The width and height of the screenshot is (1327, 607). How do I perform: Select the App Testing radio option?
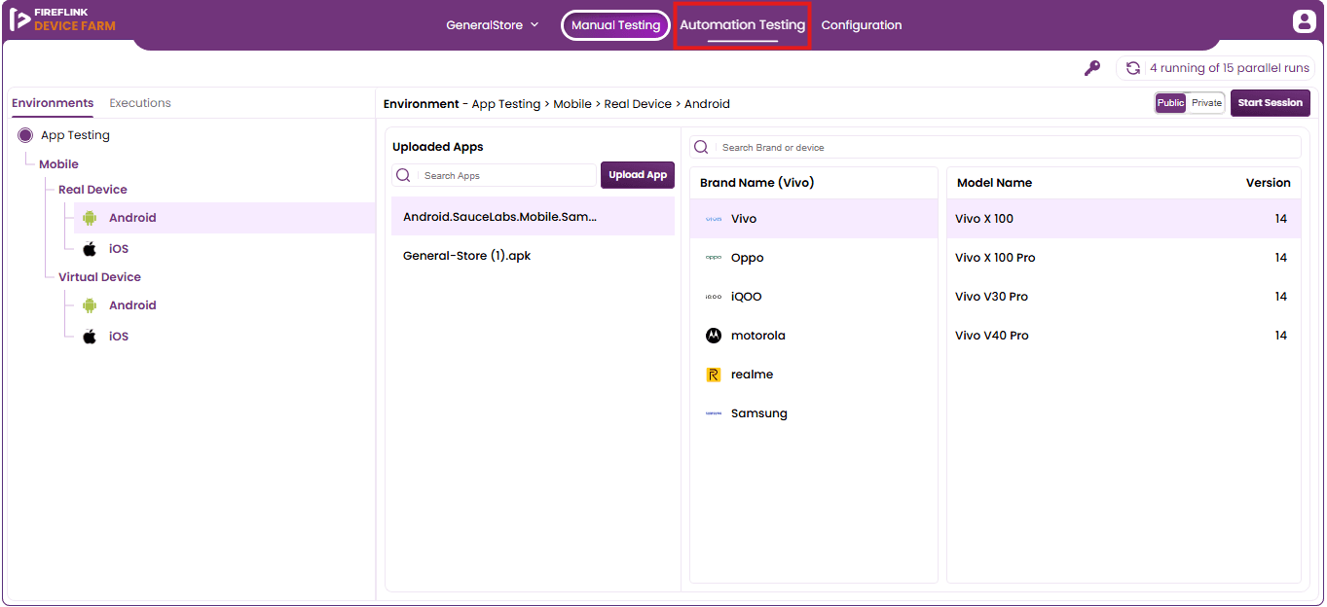click(x=25, y=135)
